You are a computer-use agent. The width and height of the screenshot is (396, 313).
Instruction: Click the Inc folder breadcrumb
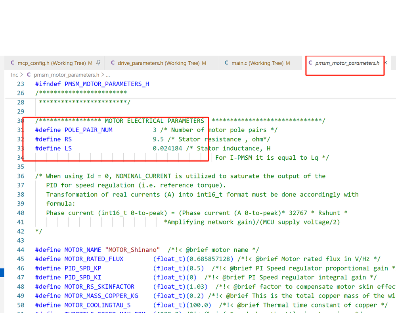14,75
